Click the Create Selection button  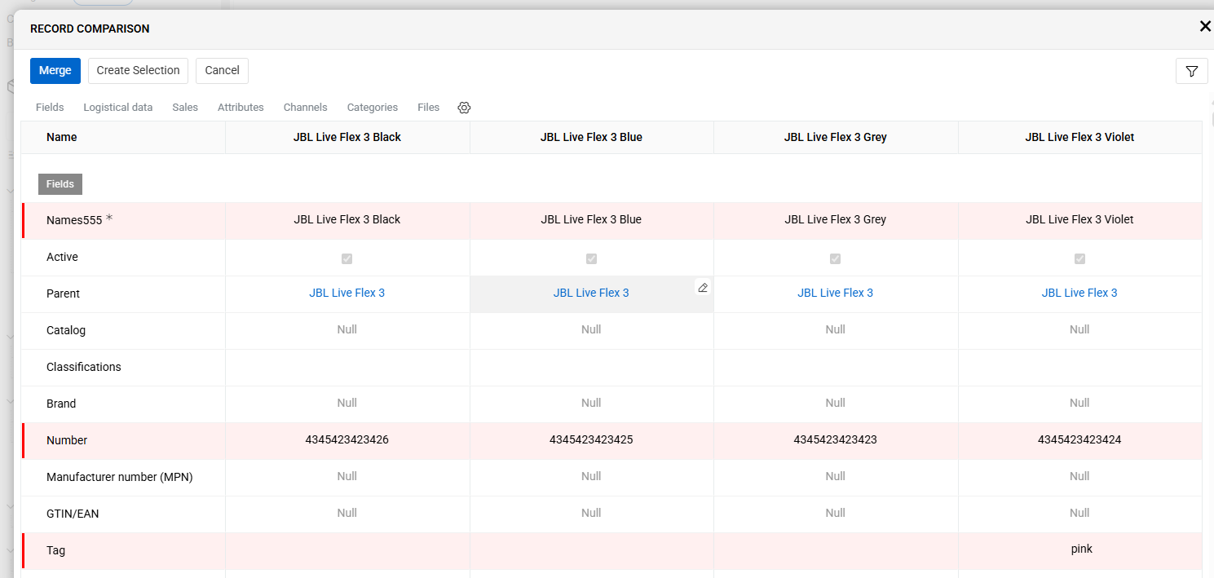tap(138, 71)
